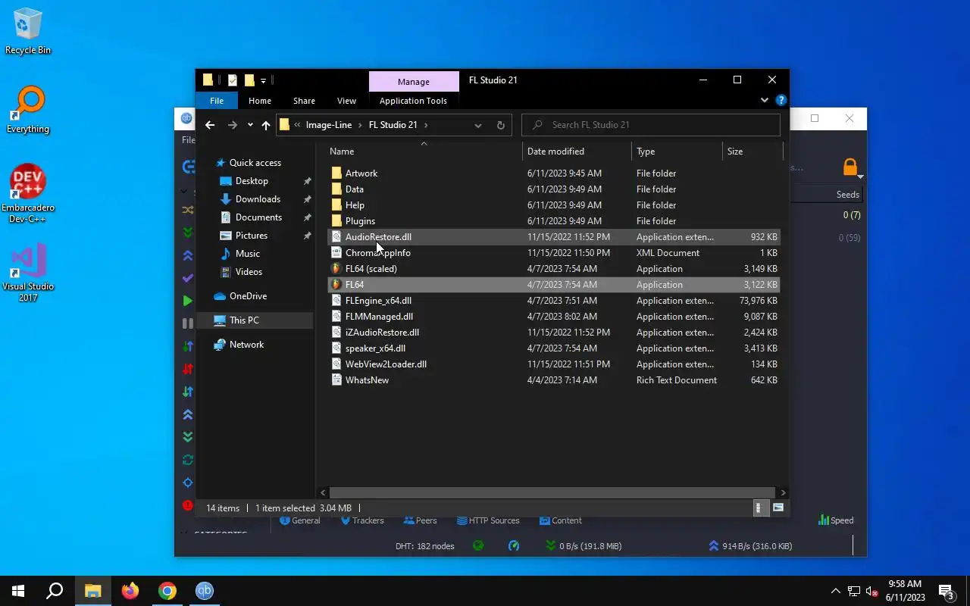
Task: Click the Properties quick access toolbar icon
Action: [x=233, y=80]
